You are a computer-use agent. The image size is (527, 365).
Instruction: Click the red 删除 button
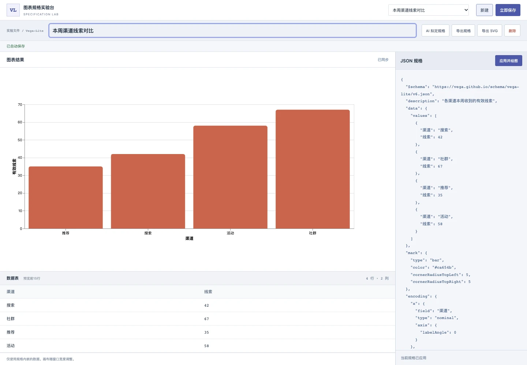[x=512, y=31]
